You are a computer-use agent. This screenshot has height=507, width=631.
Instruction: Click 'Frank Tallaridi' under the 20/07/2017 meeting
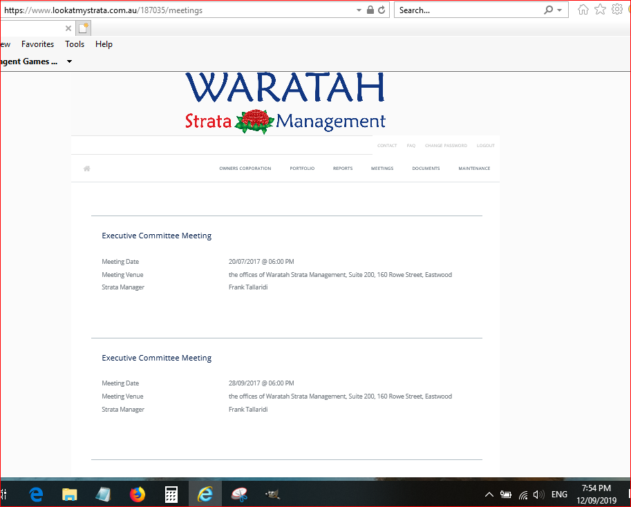point(248,287)
